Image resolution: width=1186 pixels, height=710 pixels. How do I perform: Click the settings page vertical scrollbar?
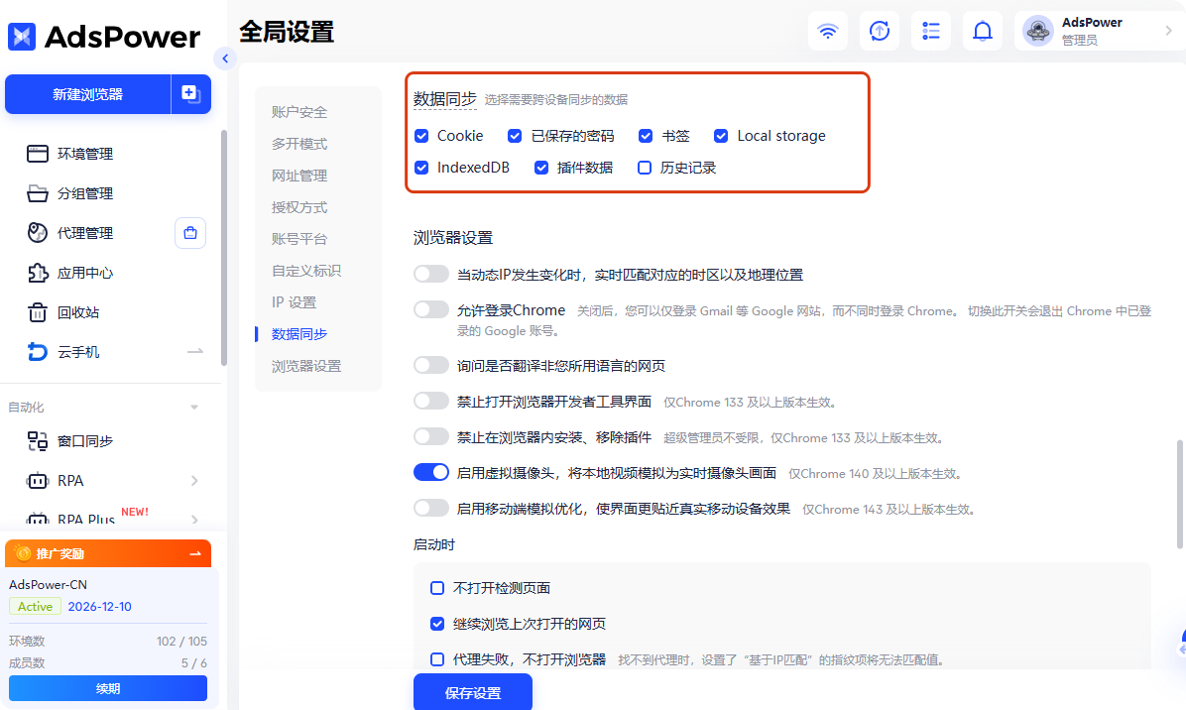1179,495
